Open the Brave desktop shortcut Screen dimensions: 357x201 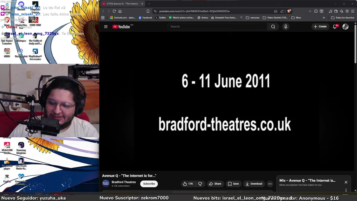[7, 21]
